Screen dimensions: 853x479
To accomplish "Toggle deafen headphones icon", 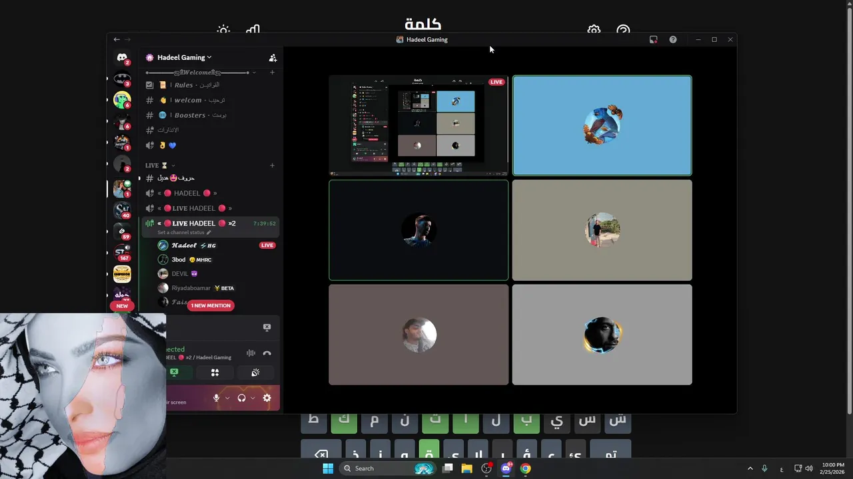I will (x=241, y=398).
